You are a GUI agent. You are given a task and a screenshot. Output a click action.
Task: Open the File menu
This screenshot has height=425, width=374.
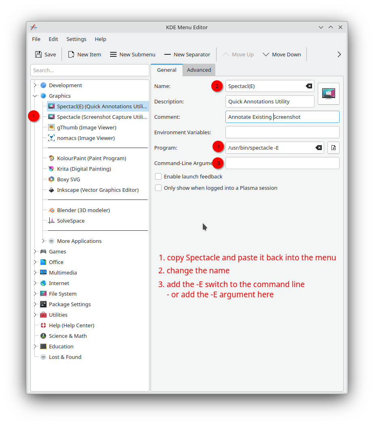36,39
